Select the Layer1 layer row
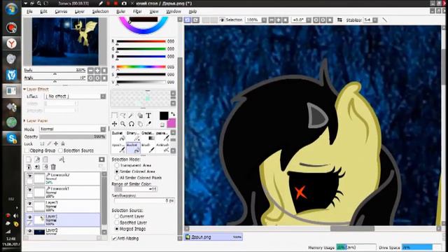Image resolution: width=448 pixels, height=252 pixels. click(x=63, y=220)
